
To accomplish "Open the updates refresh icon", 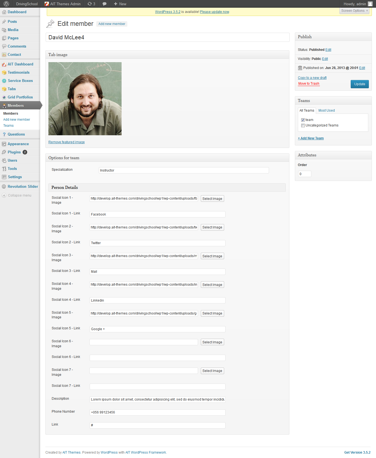I will point(90,4).
